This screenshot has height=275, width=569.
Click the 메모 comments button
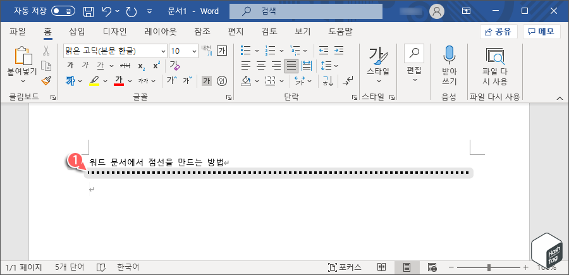(x=541, y=32)
